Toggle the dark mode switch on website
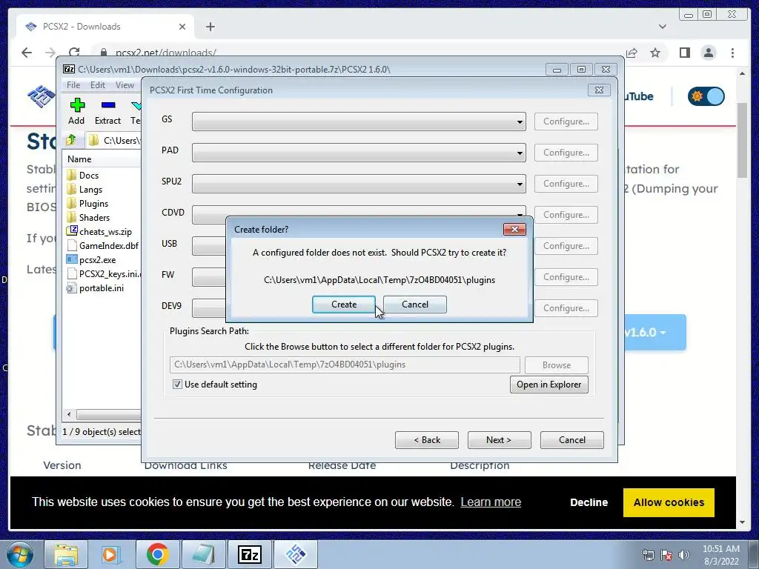The width and height of the screenshot is (759, 569). 706,96
